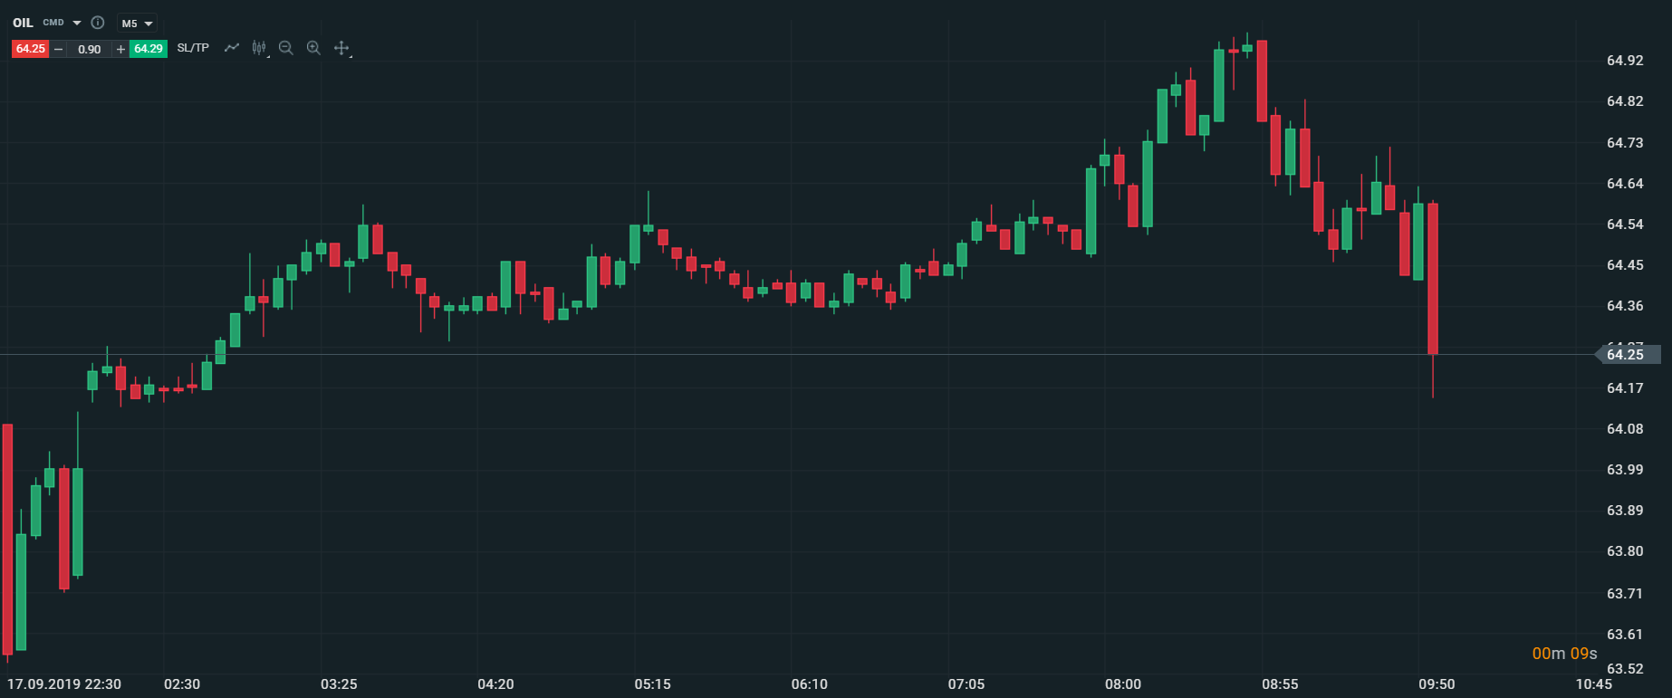Click the 17.09.2019 22:30 date label
This screenshot has width=1672, height=698.
(64, 684)
